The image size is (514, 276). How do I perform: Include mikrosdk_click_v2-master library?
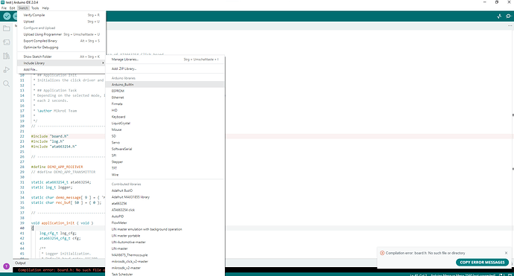tap(165, 261)
